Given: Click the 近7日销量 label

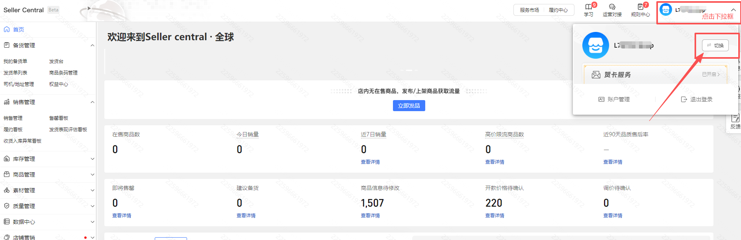Looking at the screenshot, I should click(373, 134).
